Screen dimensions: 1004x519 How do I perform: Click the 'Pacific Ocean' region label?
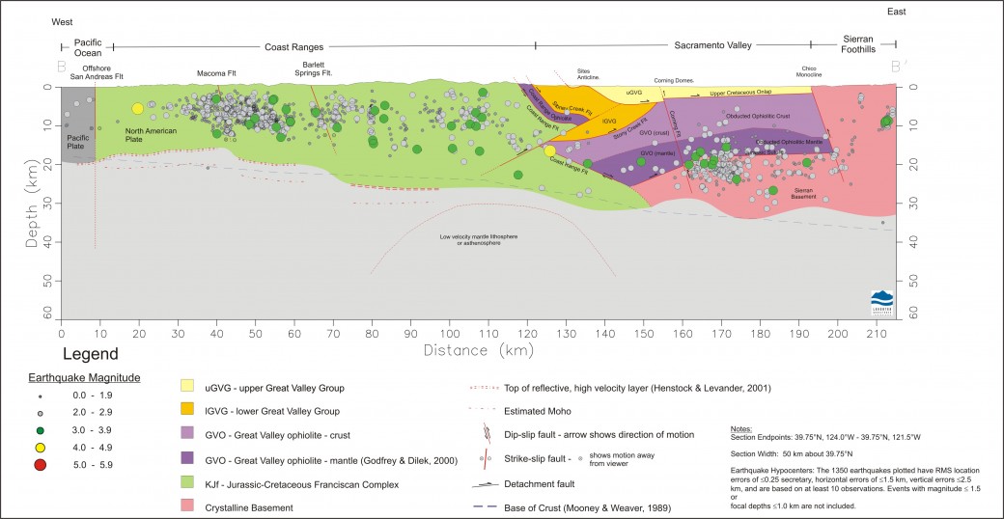(x=88, y=48)
